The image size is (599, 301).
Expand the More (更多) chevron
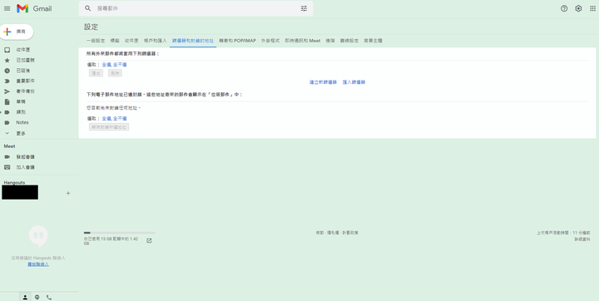(x=7, y=133)
